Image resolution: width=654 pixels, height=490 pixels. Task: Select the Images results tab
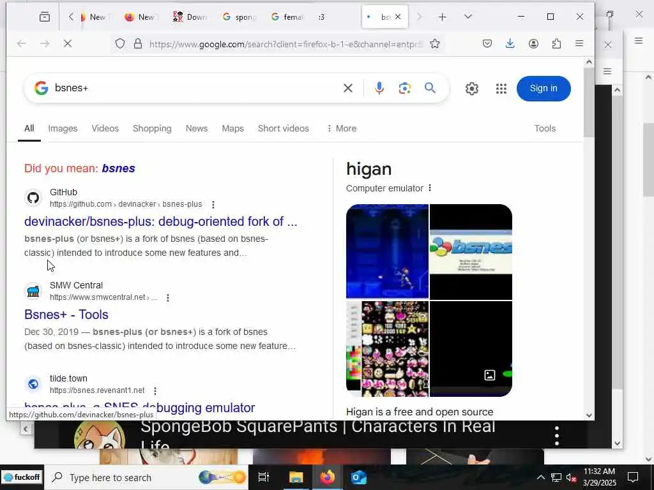63,128
